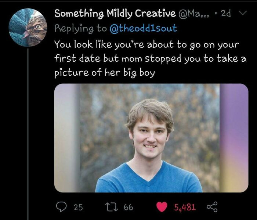
Task: Open the attached photo of smiling man
Action: pos(151,138)
